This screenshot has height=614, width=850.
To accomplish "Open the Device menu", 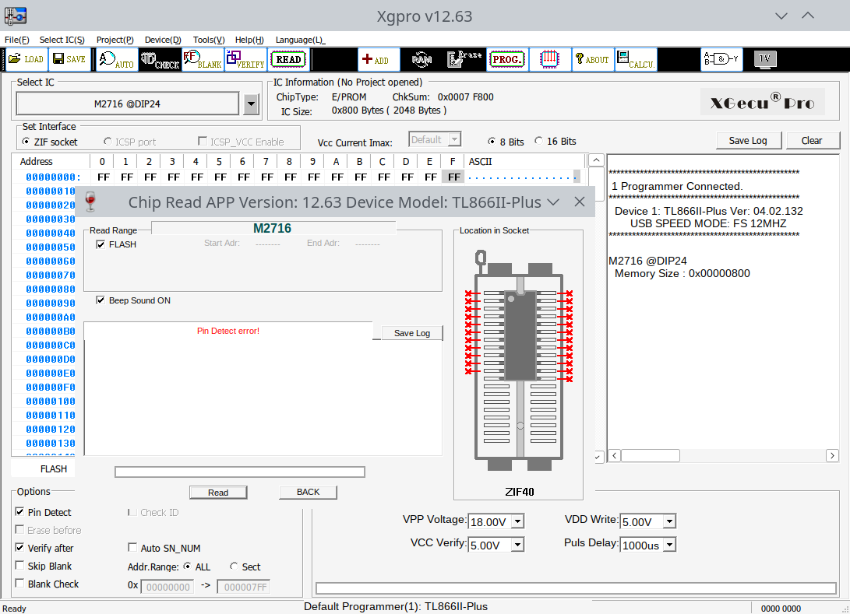I will point(163,40).
